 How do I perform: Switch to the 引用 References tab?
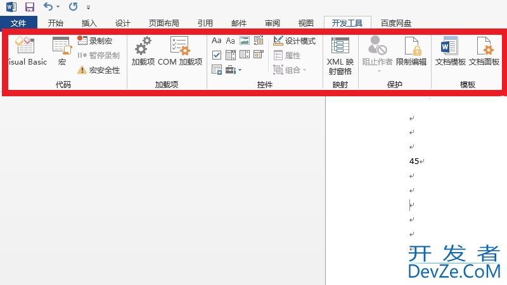(x=205, y=23)
